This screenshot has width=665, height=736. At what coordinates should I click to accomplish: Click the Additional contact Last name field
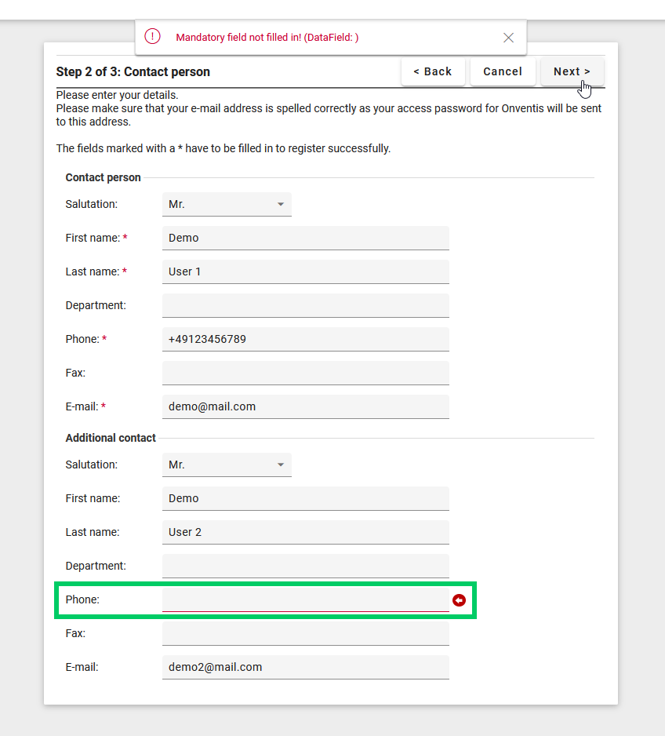(x=305, y=532)
